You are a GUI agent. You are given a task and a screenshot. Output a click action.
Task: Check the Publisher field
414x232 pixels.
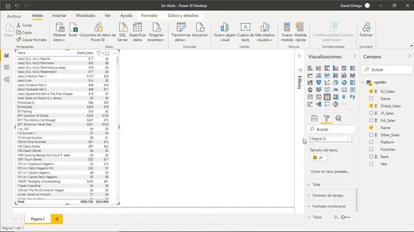coord(371,149)
